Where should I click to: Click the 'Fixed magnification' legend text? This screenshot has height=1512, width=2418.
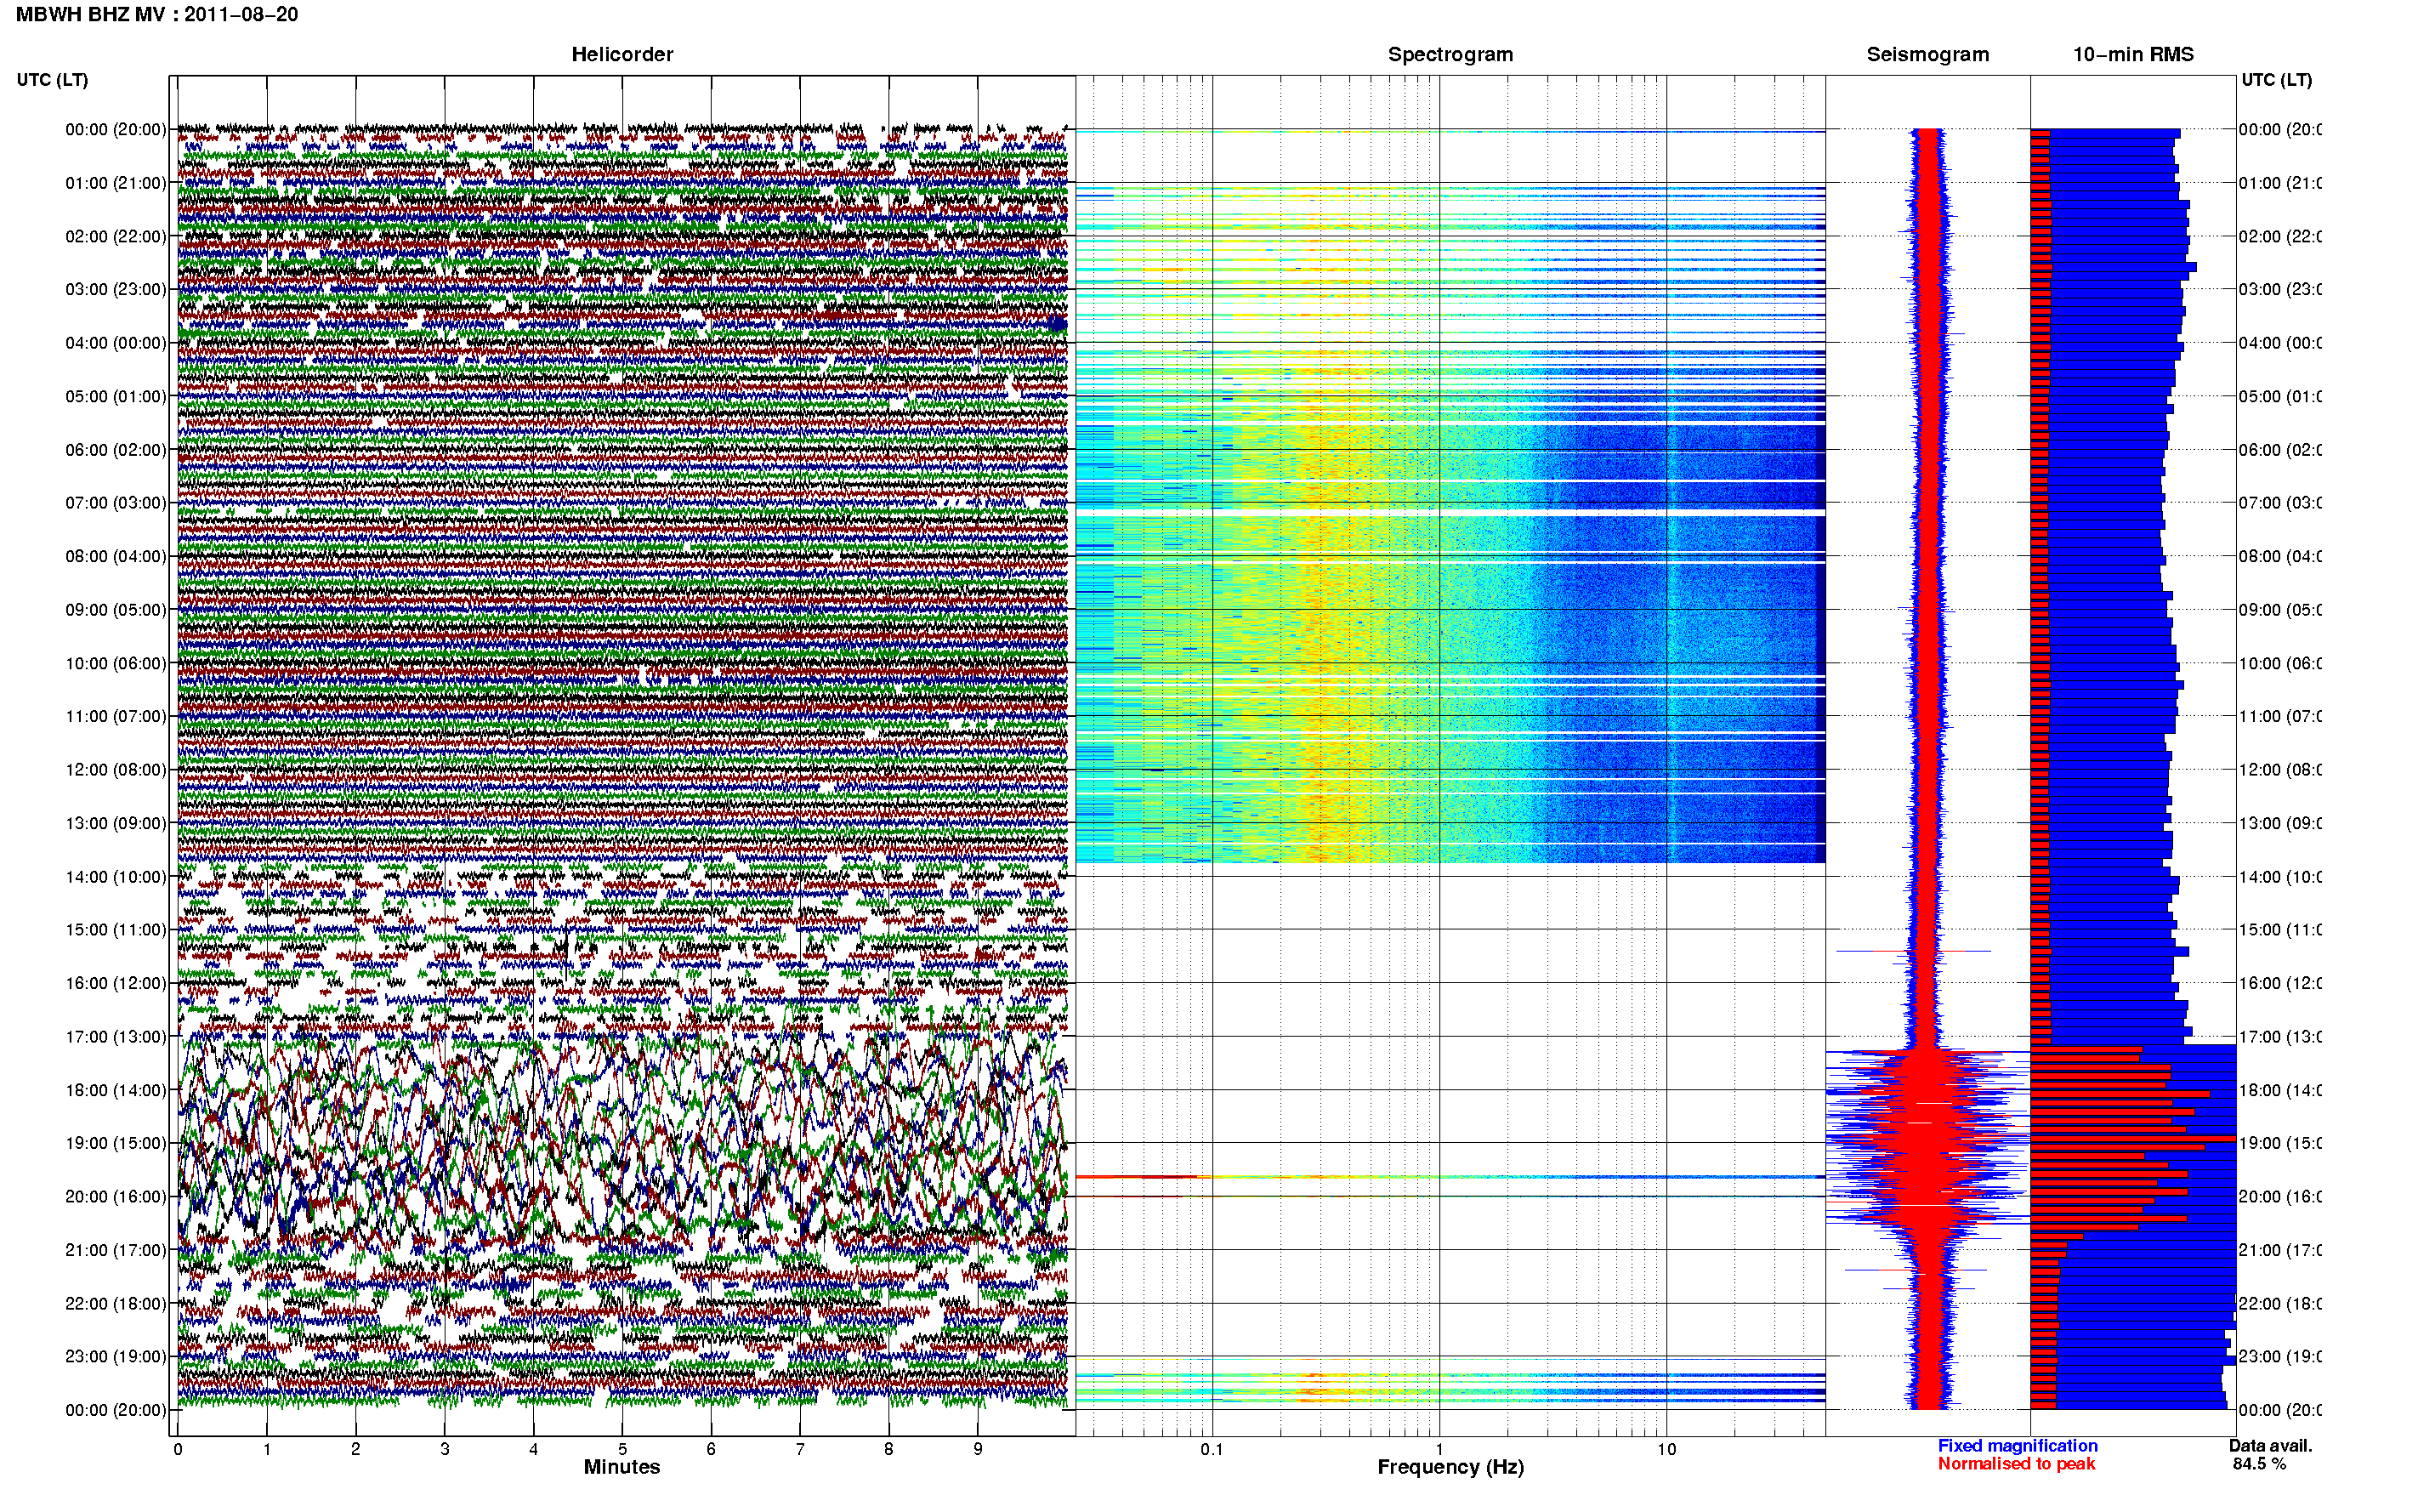point(2018,1446)
